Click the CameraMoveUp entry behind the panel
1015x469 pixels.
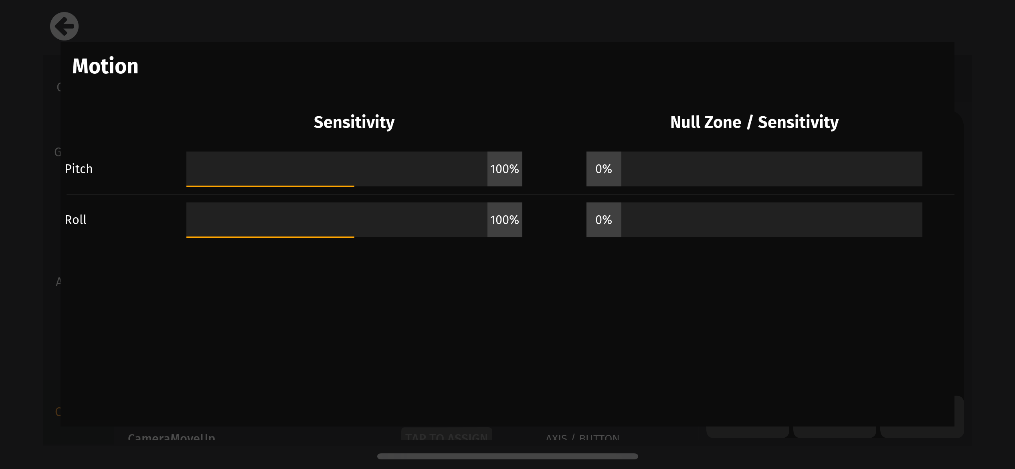172,437
